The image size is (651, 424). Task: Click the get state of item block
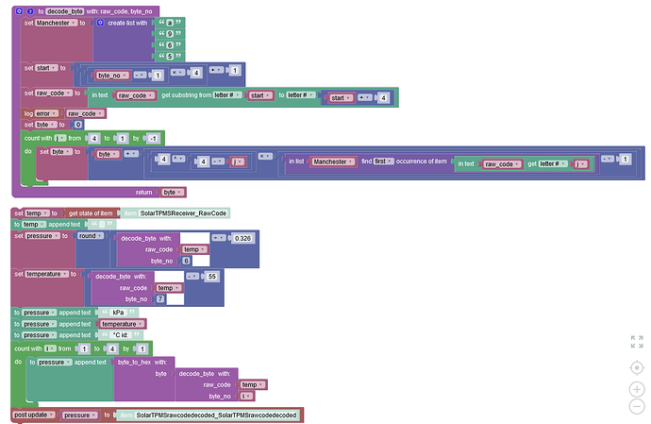[91, 213]
